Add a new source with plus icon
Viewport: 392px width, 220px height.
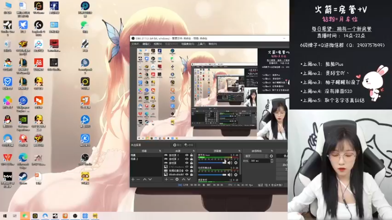pyautogui.click(x=166, y=179)
